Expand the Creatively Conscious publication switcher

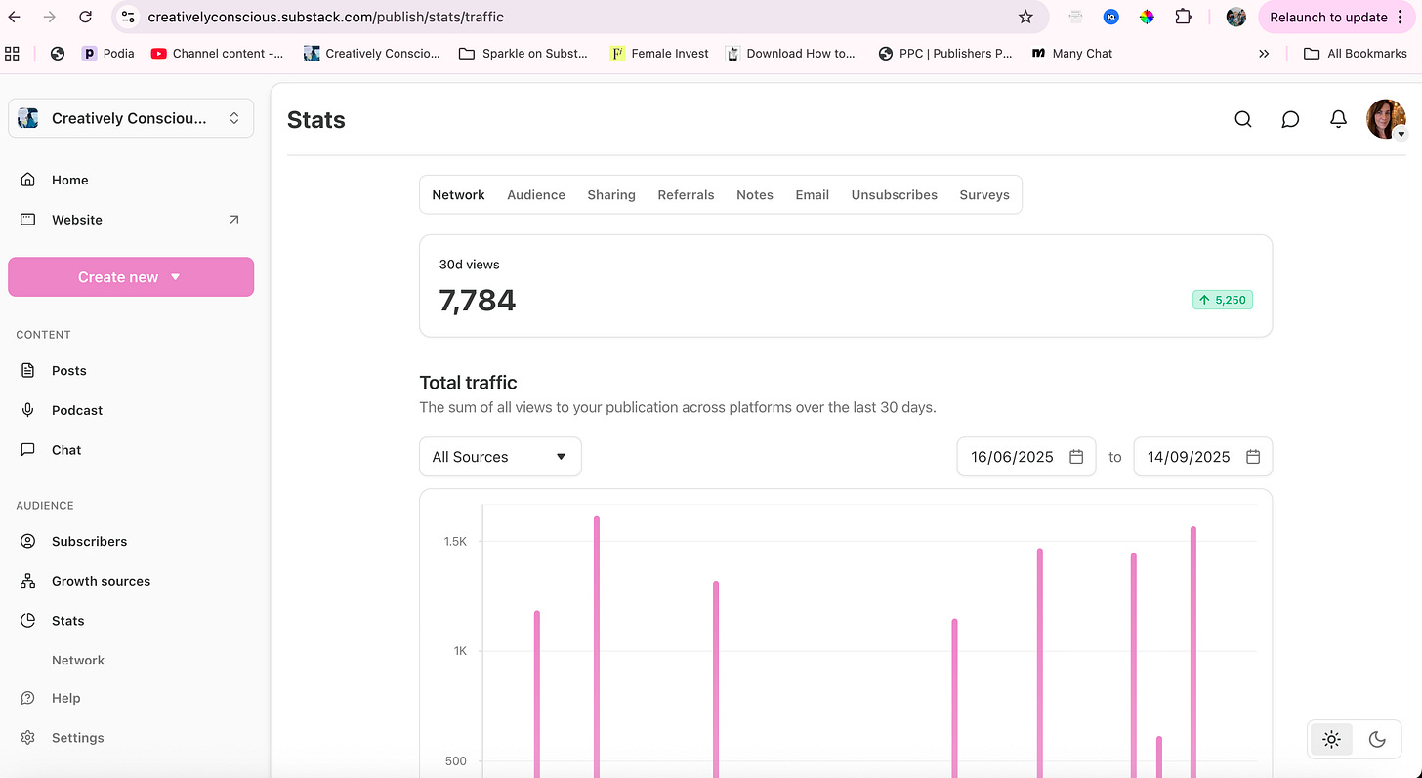click(131, 118)
